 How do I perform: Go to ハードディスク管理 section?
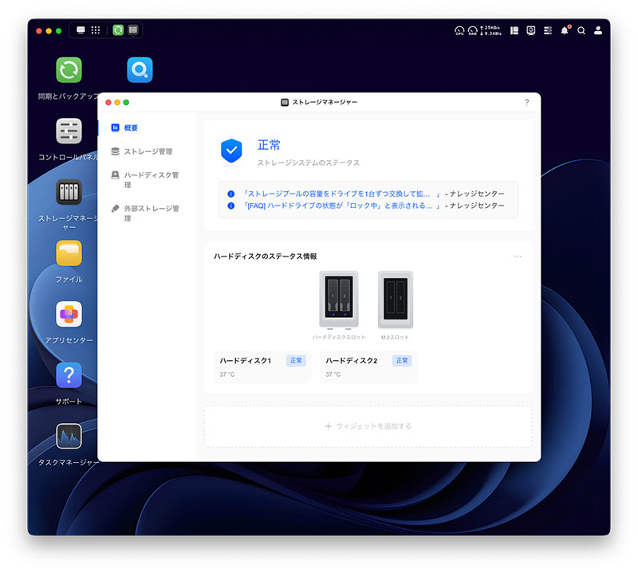(151, 174)
